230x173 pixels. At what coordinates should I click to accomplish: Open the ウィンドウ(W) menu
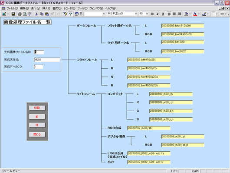click(x=96, y=8)
